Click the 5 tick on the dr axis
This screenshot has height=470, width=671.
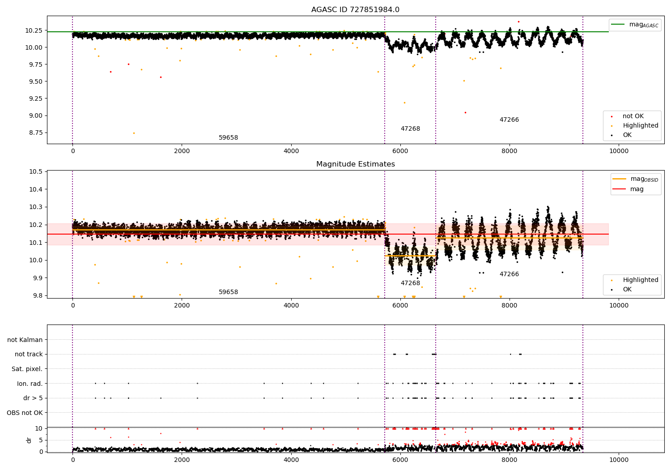pyautogui.click(x=41, y=440)
